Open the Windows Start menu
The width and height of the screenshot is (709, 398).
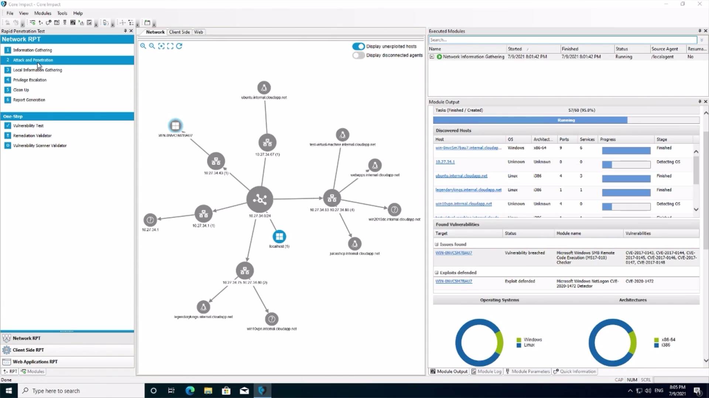pyautogui.click(x=9, y=391)
